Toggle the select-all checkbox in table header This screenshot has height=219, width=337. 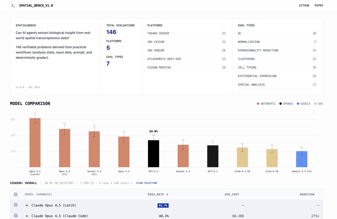[16, 194]
